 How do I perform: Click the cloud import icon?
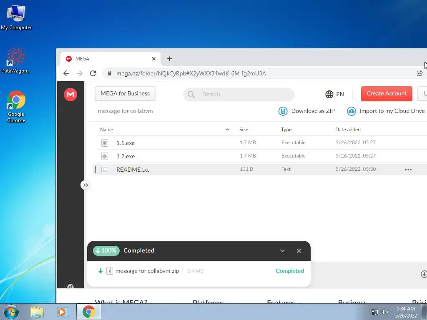[x=351, y=111]
